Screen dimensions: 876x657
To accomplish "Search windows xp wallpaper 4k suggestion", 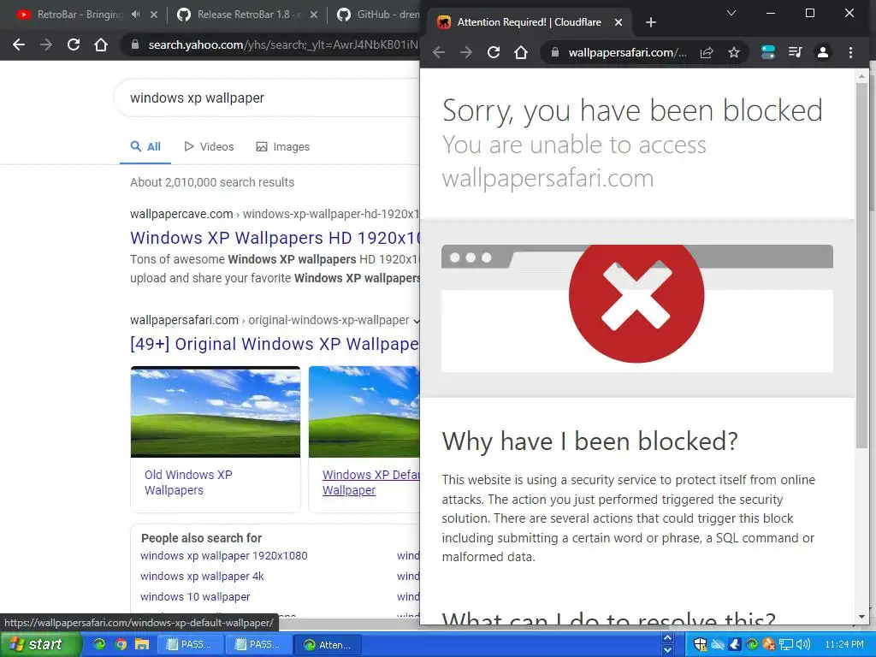I will (202, 577).
